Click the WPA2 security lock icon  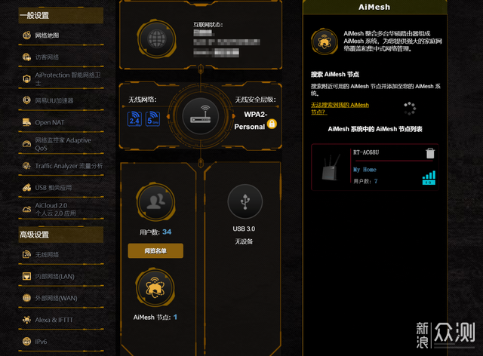pos(272,124)
